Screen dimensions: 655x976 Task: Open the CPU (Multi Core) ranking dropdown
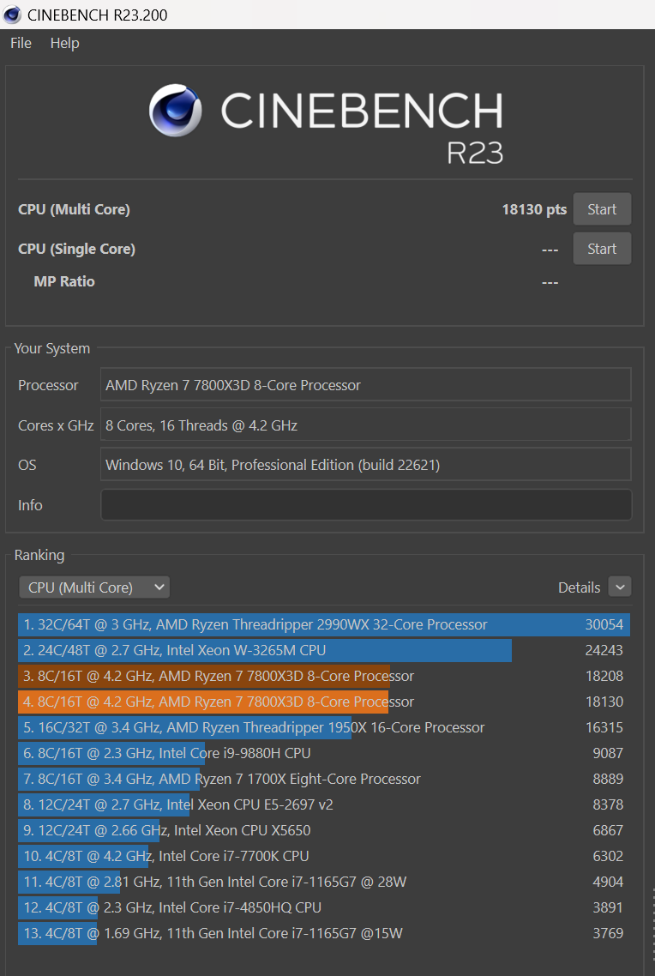click(x=94, y=587)
